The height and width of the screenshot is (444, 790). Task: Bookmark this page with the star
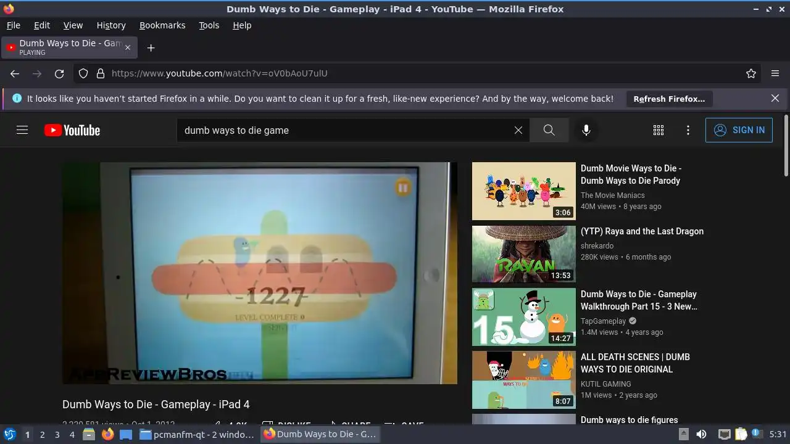pos(751,73)
